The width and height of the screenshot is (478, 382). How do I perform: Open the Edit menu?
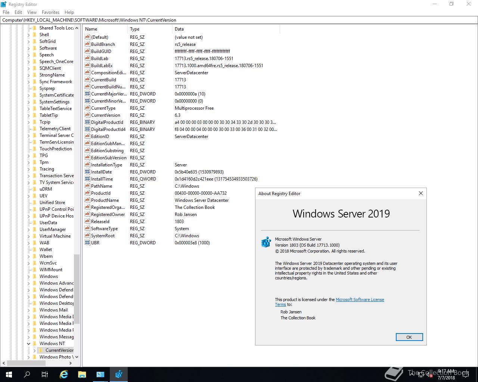pyautogui.click(x=18, y=12)
